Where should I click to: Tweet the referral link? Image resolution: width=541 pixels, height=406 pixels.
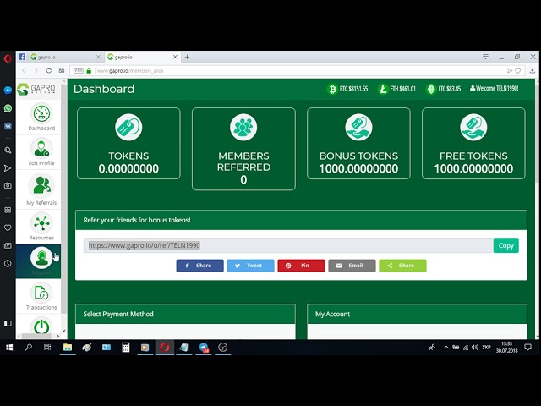pos(250,266)
